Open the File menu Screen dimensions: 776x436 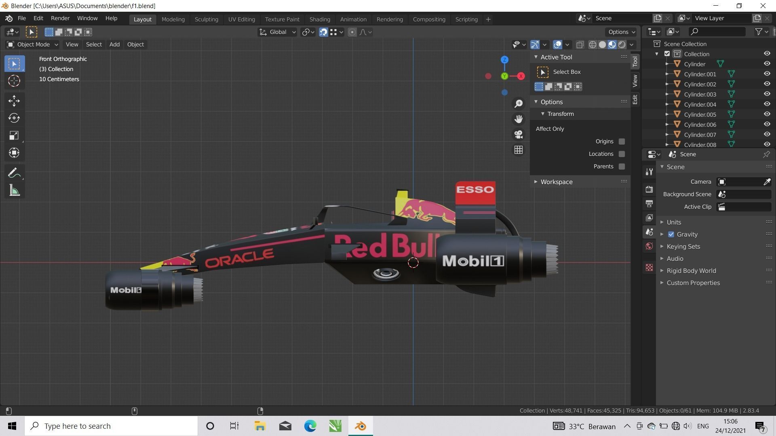(22, 19)
